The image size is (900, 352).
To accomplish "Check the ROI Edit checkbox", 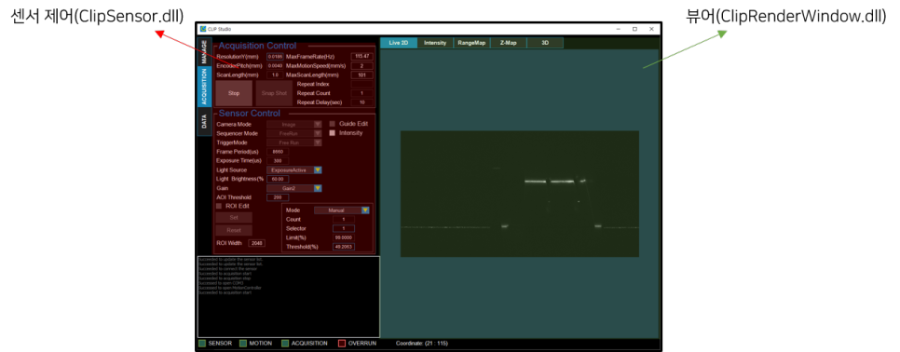I will tap(219, 206).
